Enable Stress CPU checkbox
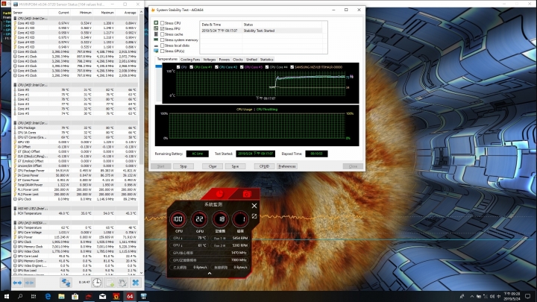The width and height of the screenshot is (537, 302). pyautogui.click(x=163, y=23)
